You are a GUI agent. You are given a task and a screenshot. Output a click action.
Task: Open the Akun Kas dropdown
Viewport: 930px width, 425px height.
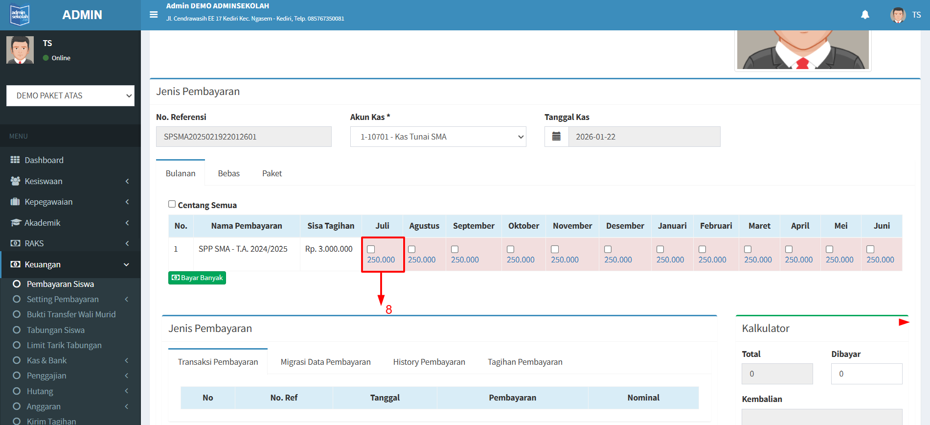(438, 137)
